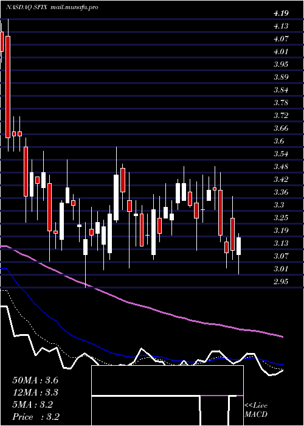Click the NASDAQ SFIX chart title text
Image resolution: width=304 pixels, height=426 pixels.
[x=27, y=7]
